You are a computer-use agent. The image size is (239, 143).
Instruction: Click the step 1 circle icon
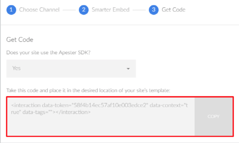[x=11, y=10]
